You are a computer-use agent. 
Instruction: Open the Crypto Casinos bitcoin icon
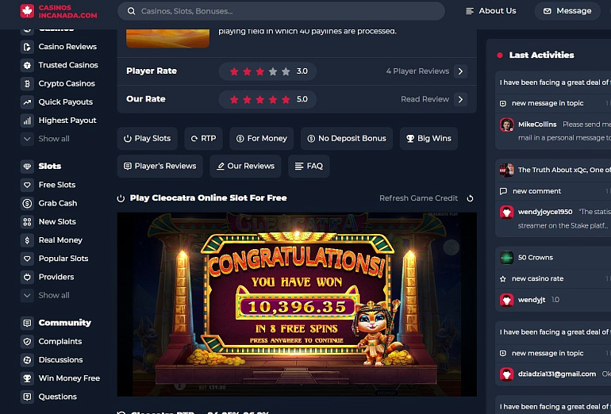[x=27, y=83]
